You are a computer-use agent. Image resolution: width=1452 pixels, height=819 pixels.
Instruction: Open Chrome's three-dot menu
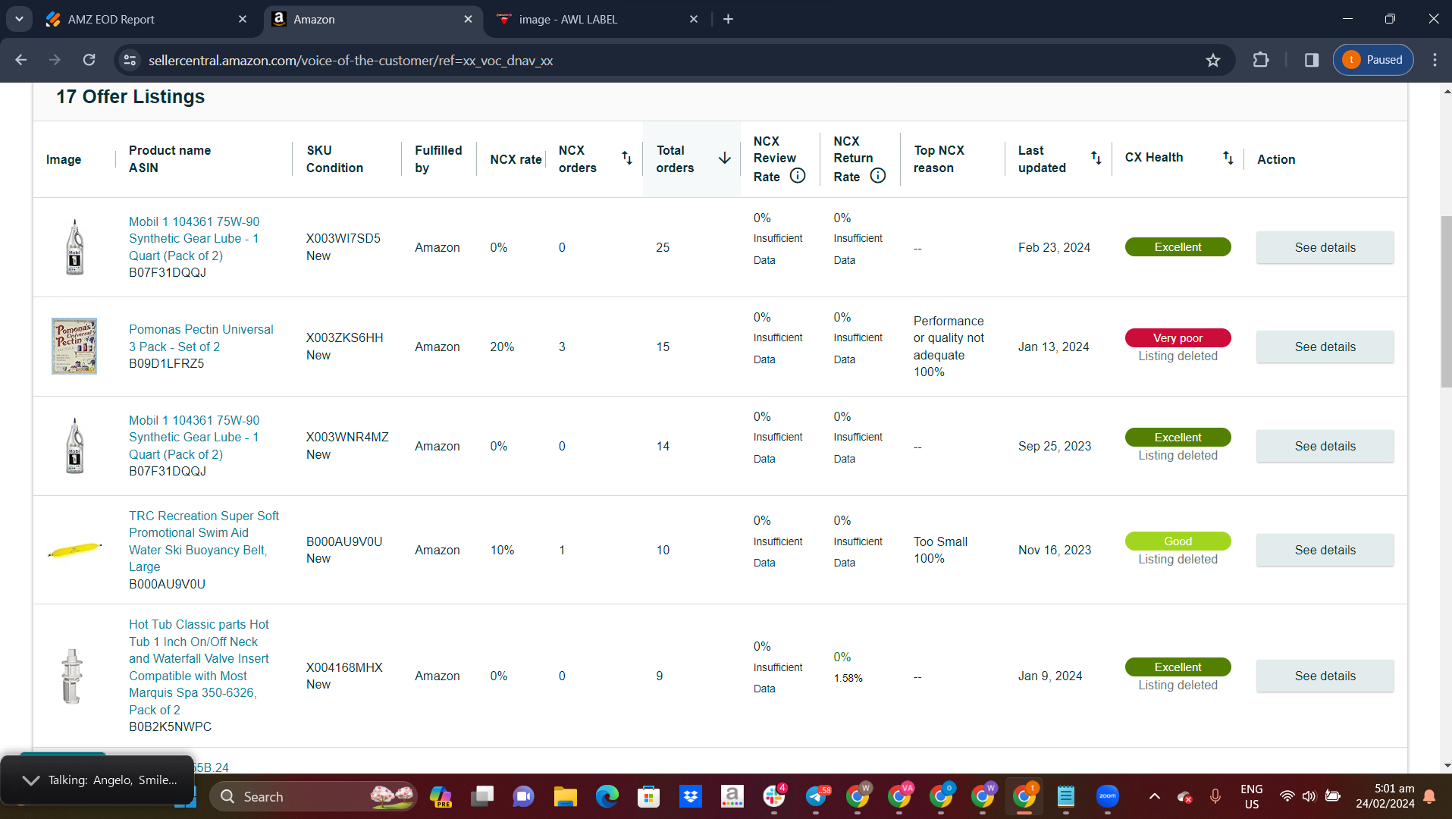(1435, 60)
